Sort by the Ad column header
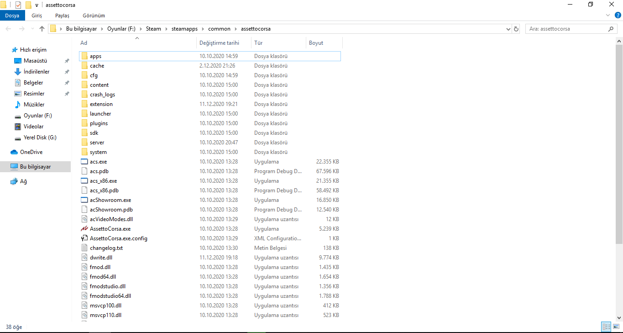623x333 pixels. tap(136, 43)
